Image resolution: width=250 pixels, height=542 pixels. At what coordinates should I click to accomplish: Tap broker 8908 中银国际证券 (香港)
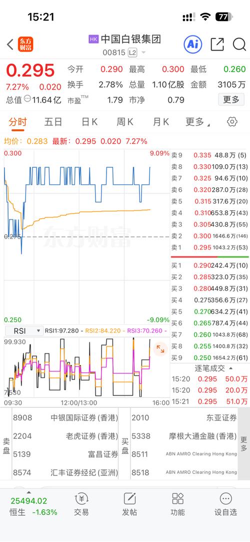click(65, 417)
